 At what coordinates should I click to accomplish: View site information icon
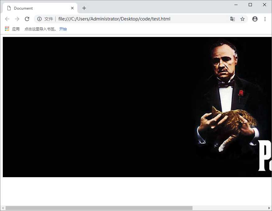coord(39,19)
